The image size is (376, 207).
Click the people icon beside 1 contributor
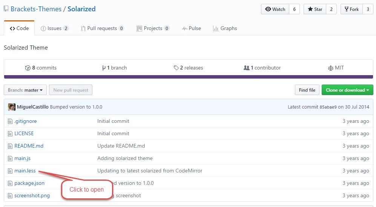click(247, 68)
